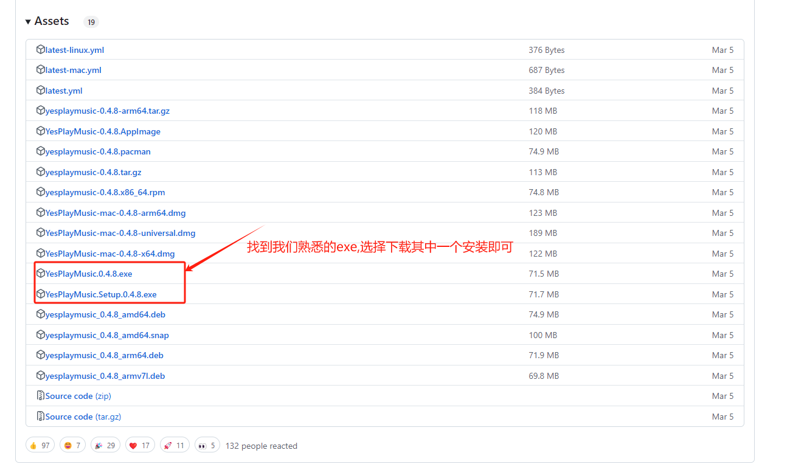Click package icon beside latest-linux.yml
The height and width of the screenshot is (464, 790).
click(41, 49)
